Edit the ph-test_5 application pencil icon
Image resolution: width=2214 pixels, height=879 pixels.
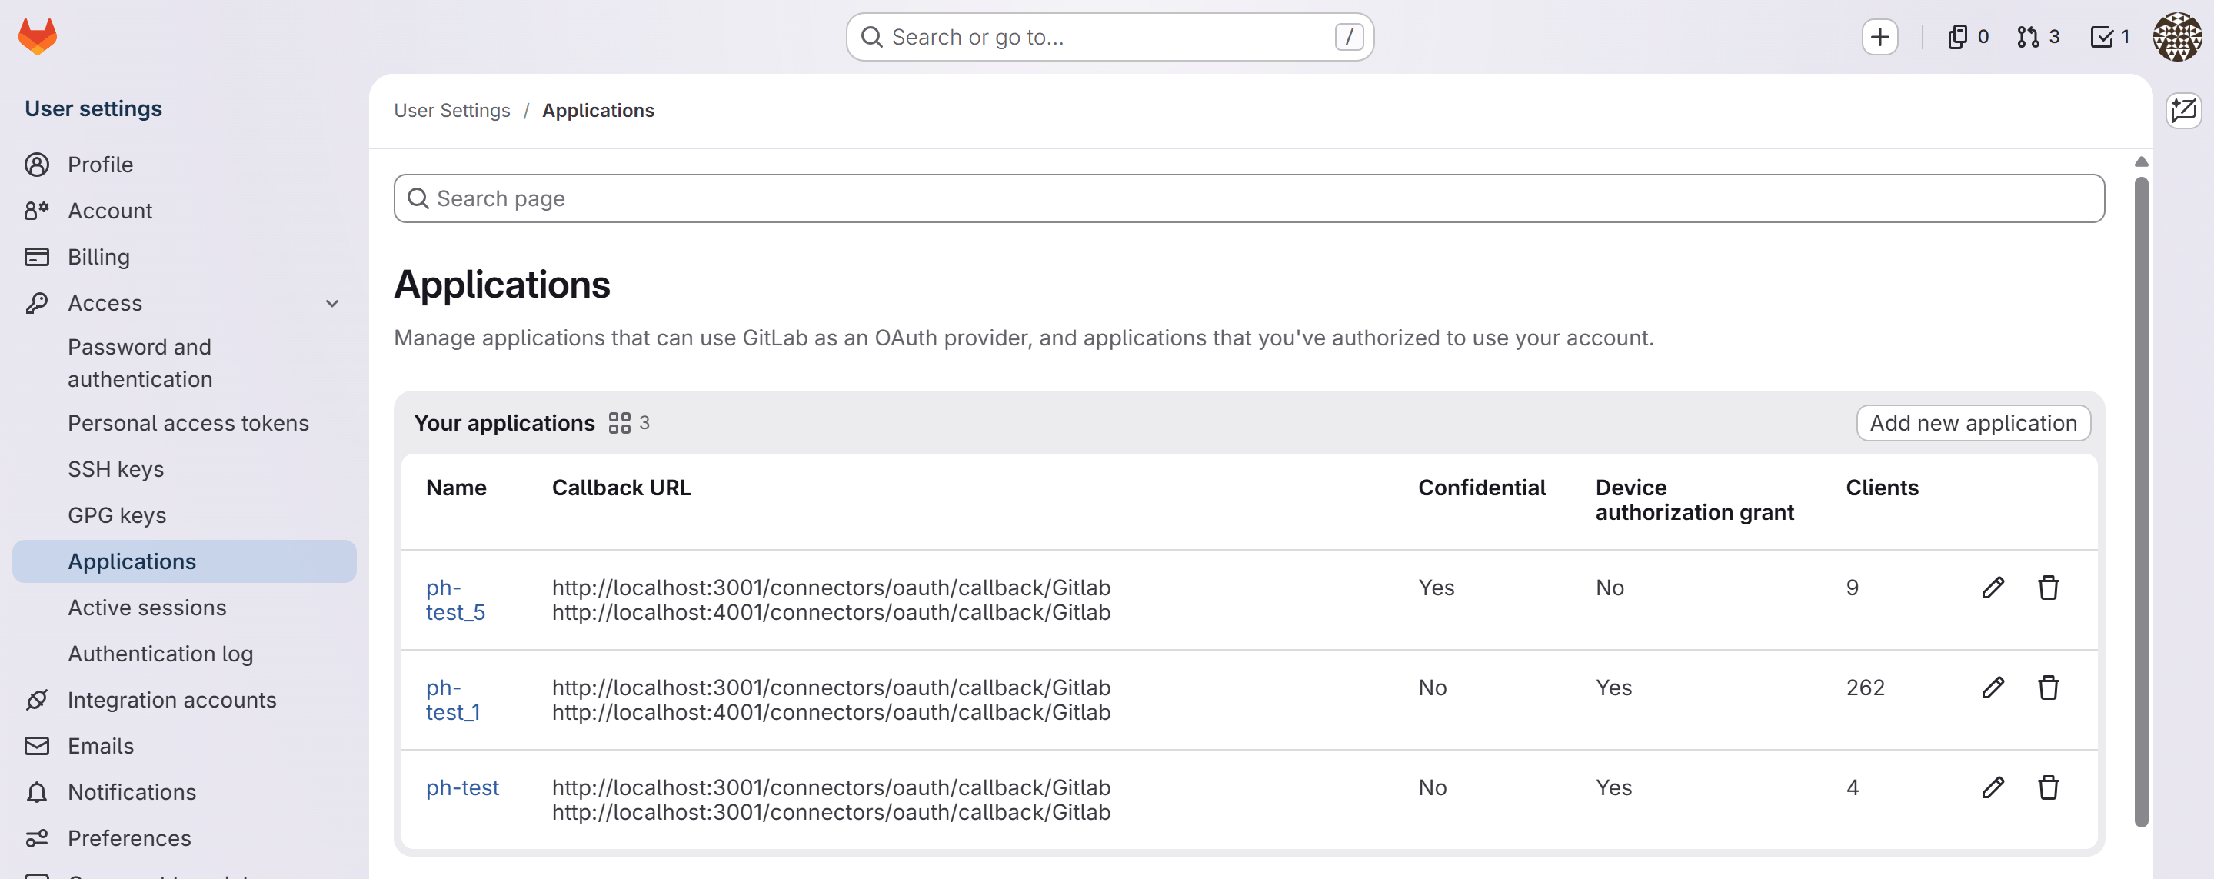1993,588
